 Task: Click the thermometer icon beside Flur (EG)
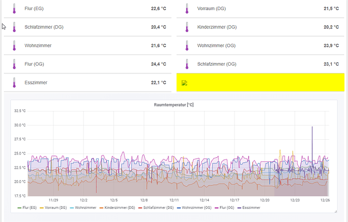tap(14, 9)
